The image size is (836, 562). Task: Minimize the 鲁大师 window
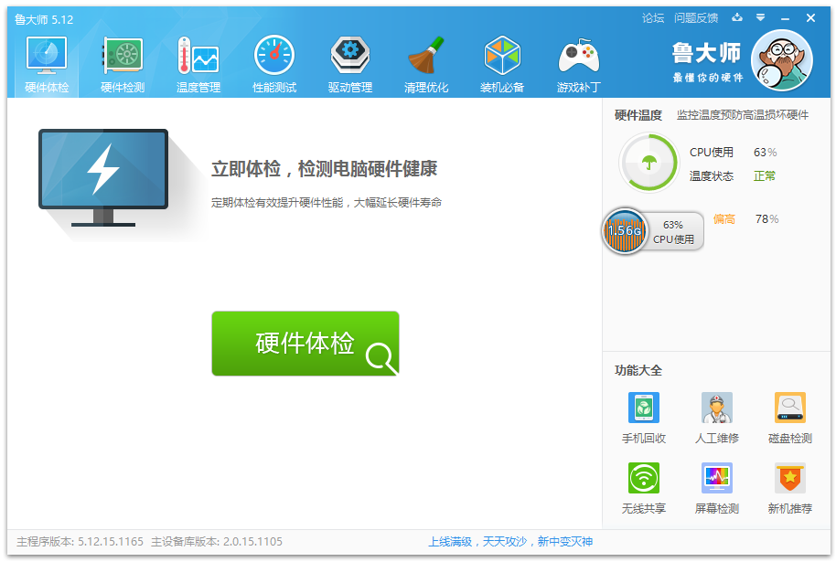tap(785, 18)
